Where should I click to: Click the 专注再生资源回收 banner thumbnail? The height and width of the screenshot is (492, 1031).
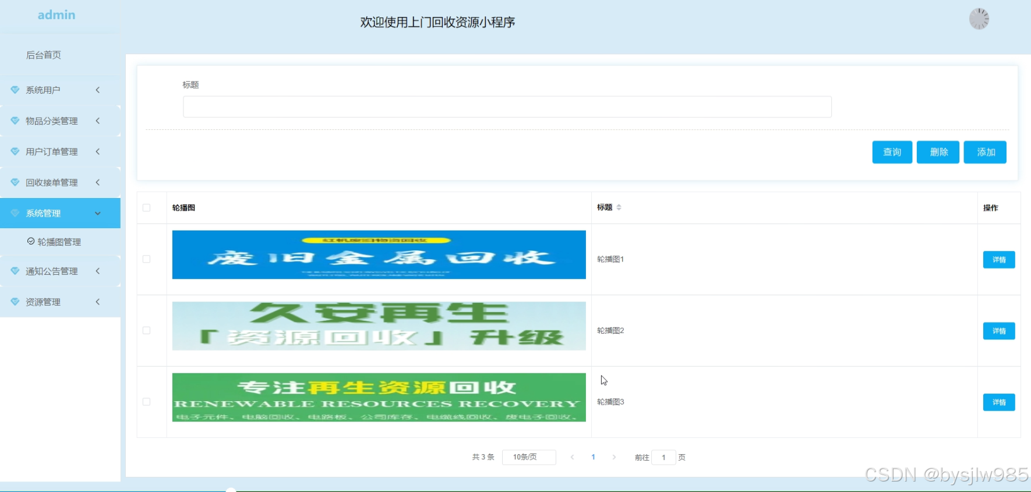[x=379, y=397]
